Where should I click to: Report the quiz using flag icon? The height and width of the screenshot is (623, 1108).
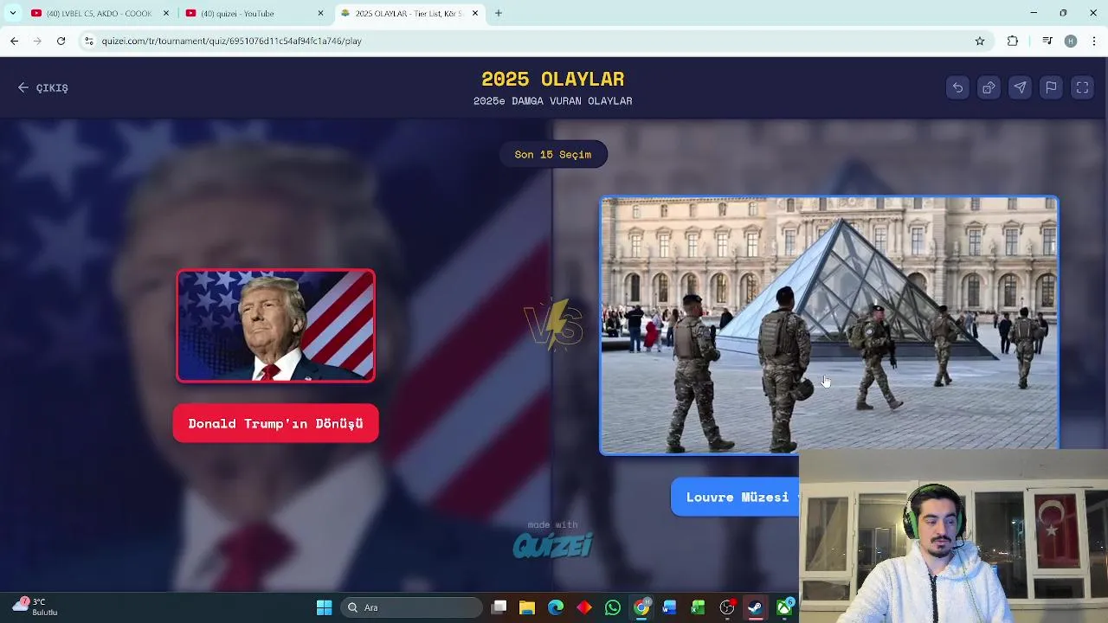(1051, 87)
